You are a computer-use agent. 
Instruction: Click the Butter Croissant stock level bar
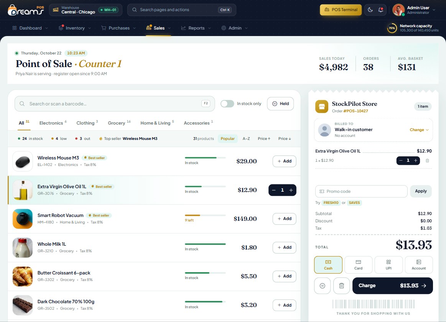[205, 273]
